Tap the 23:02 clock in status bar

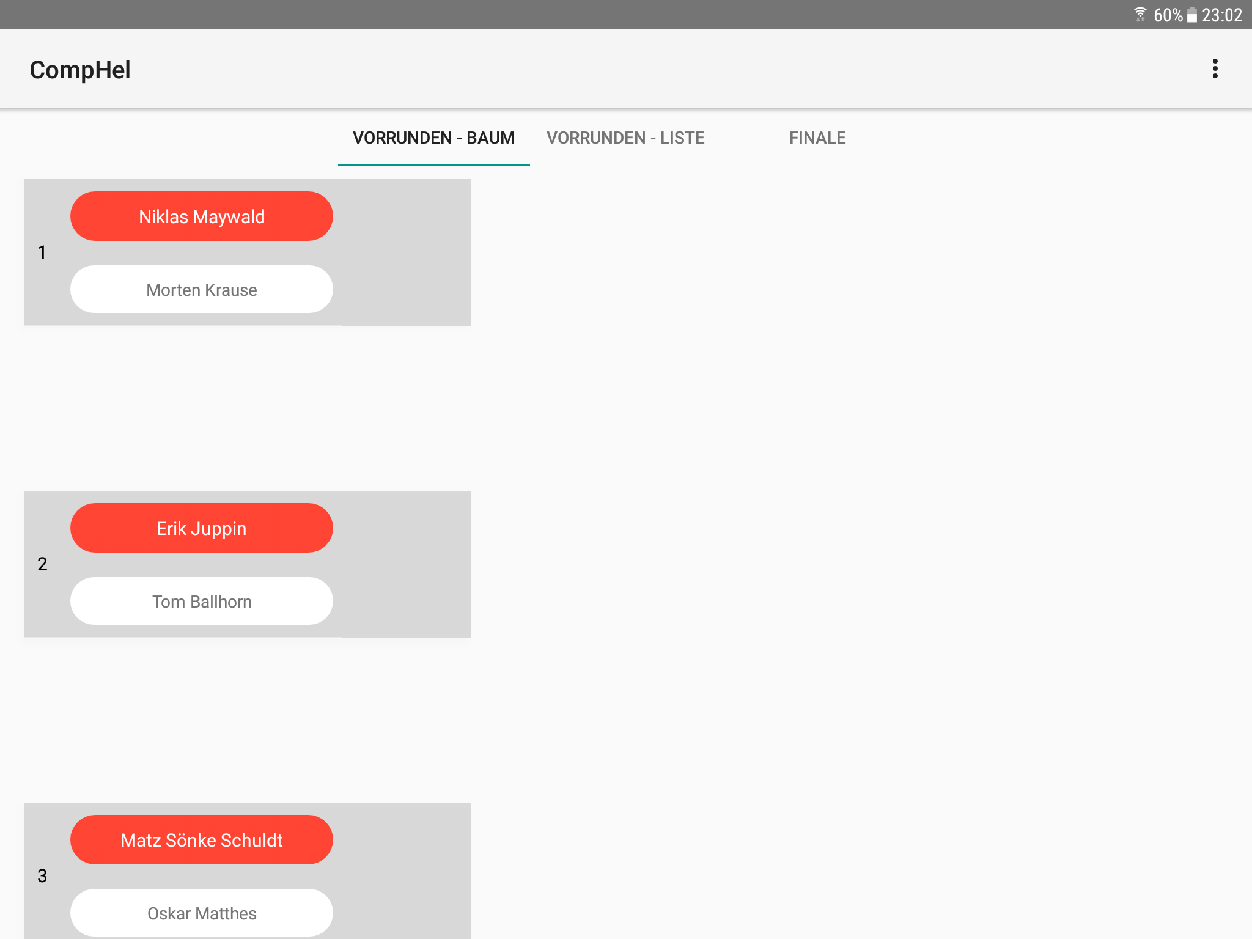point(1222,15)
